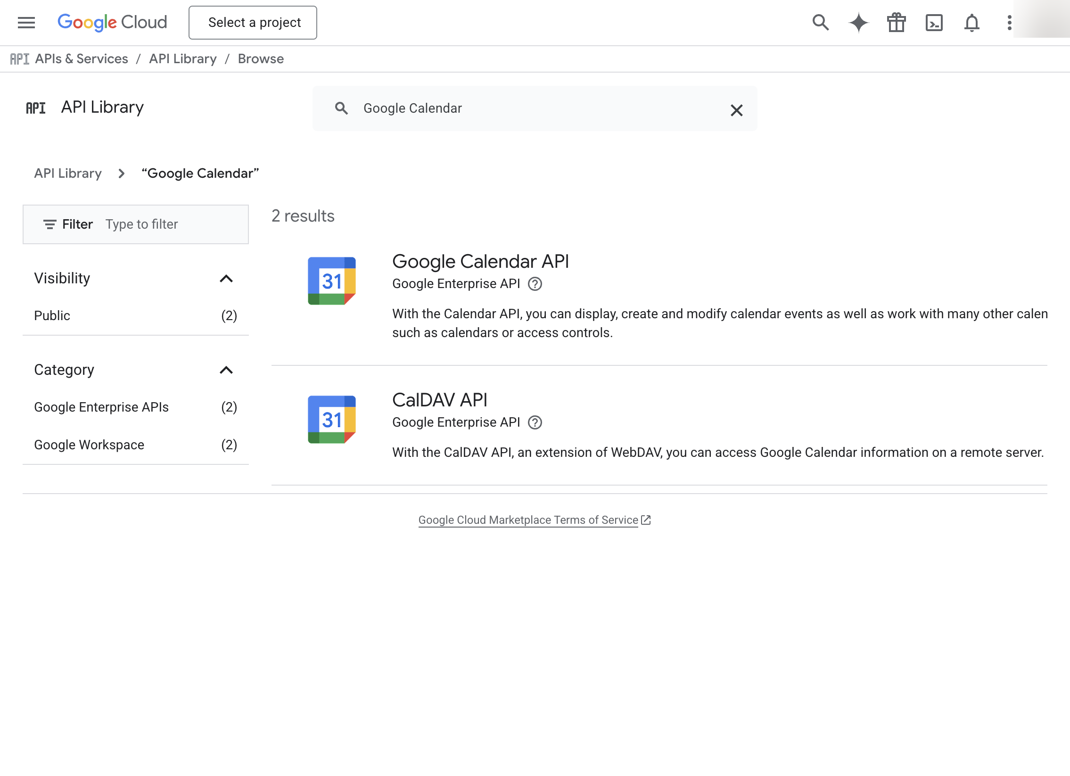Screen dimensions: 1070x776
Task: Open the Select a project picker
Action: click(253, 23)
